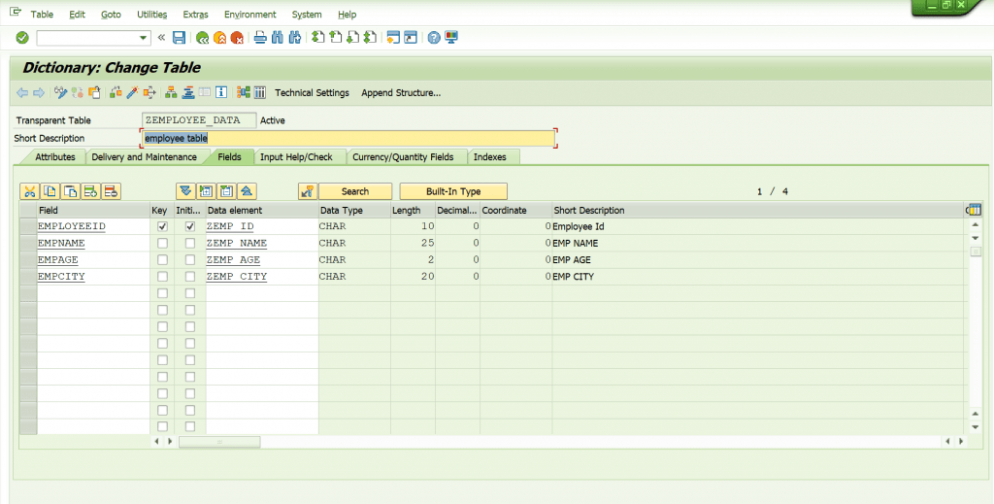Switch to Delivery and Maintenance tab
994x504 pixels.
[x=144, y=156]
